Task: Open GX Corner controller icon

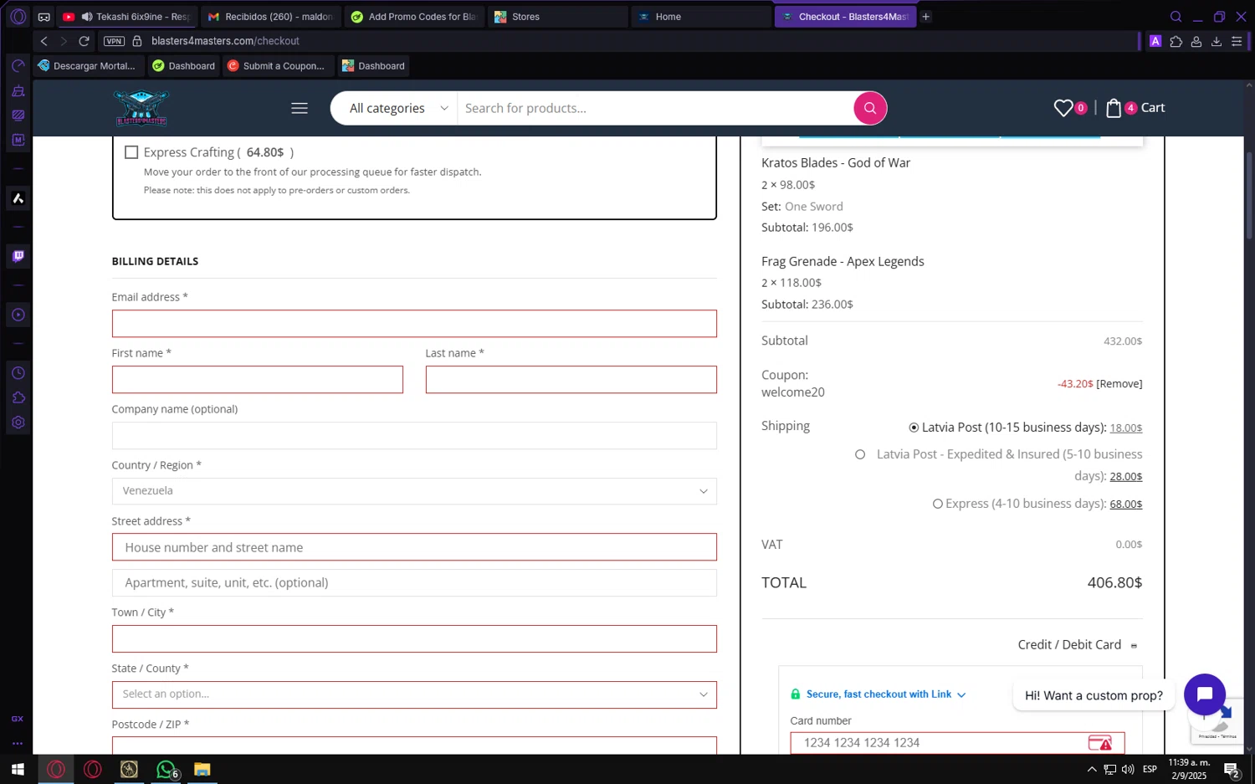Action: (44, 17)
